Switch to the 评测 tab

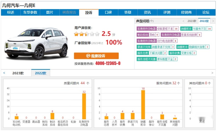tap(167, 12)
